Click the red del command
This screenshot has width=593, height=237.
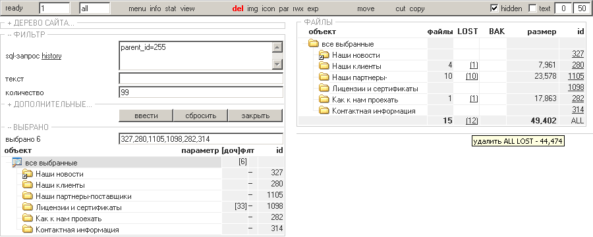point(238,9)
